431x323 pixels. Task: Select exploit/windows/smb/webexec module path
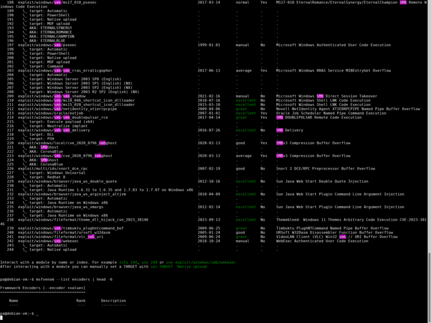(48, 241)
